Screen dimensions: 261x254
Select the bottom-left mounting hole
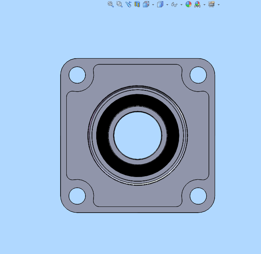pos(77,196)
